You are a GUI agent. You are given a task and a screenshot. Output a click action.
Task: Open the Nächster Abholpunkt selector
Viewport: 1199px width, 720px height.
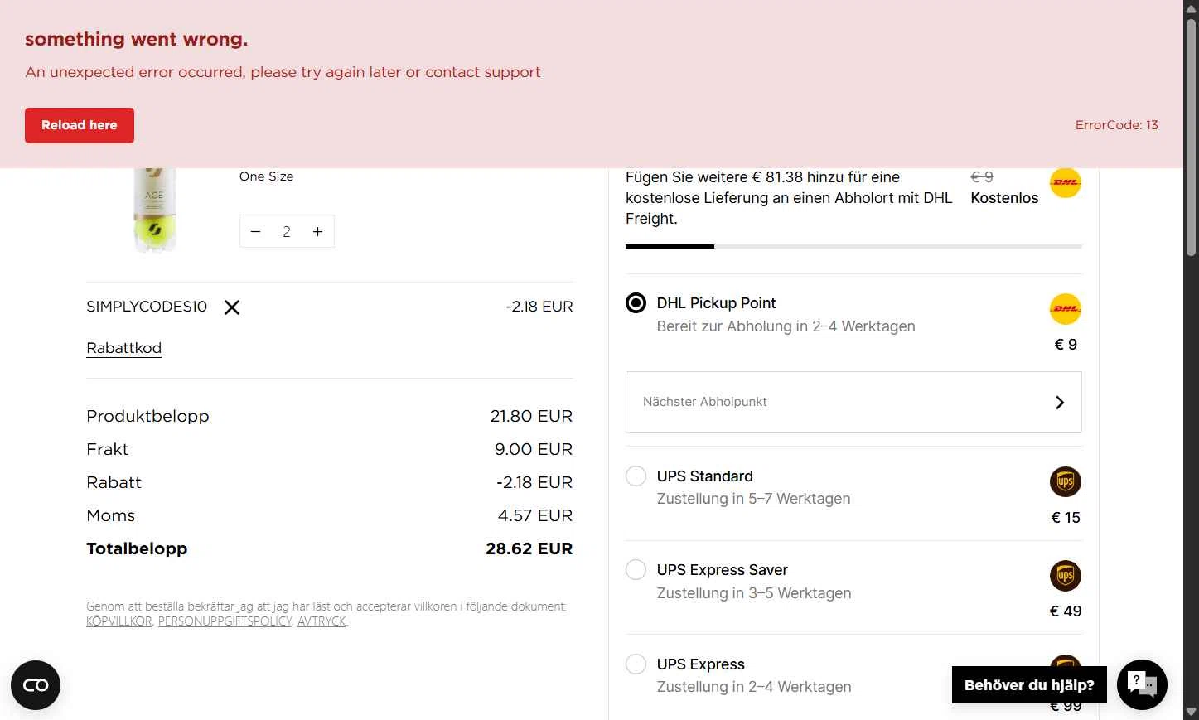click(853, 402)
